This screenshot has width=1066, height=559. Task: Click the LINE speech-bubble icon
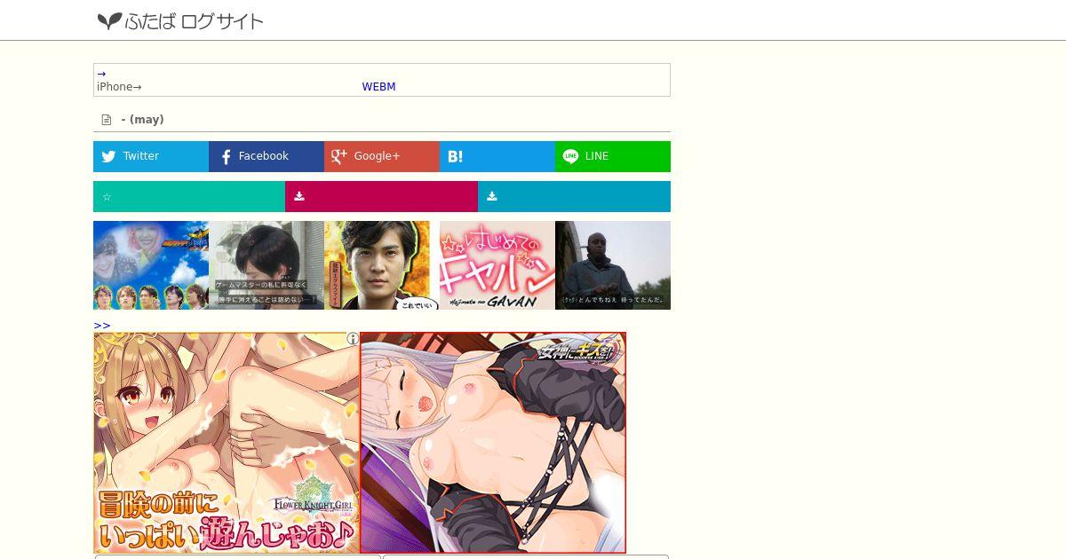click(570, 157)
